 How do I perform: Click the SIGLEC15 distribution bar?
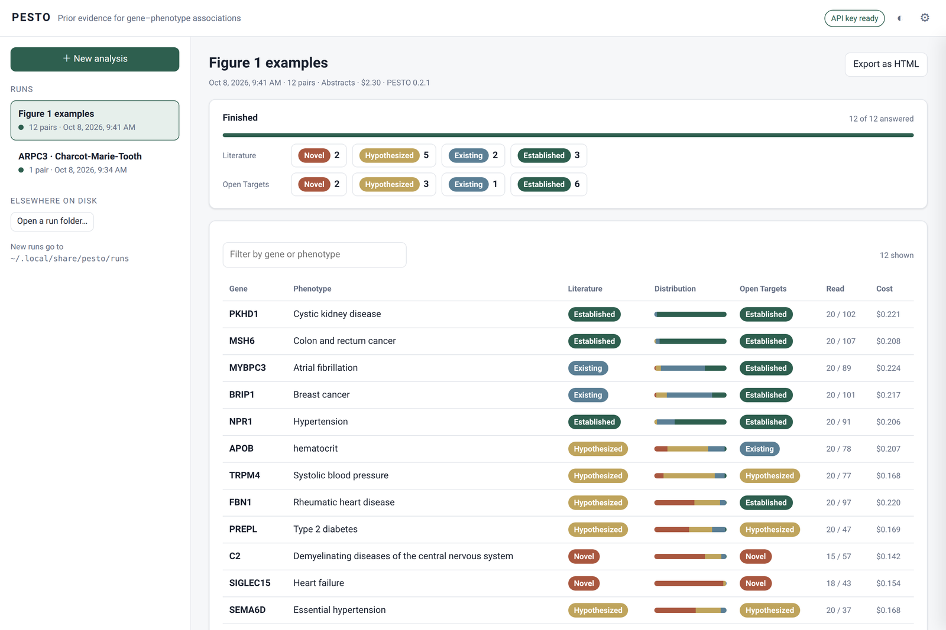(x=691, y=583)
